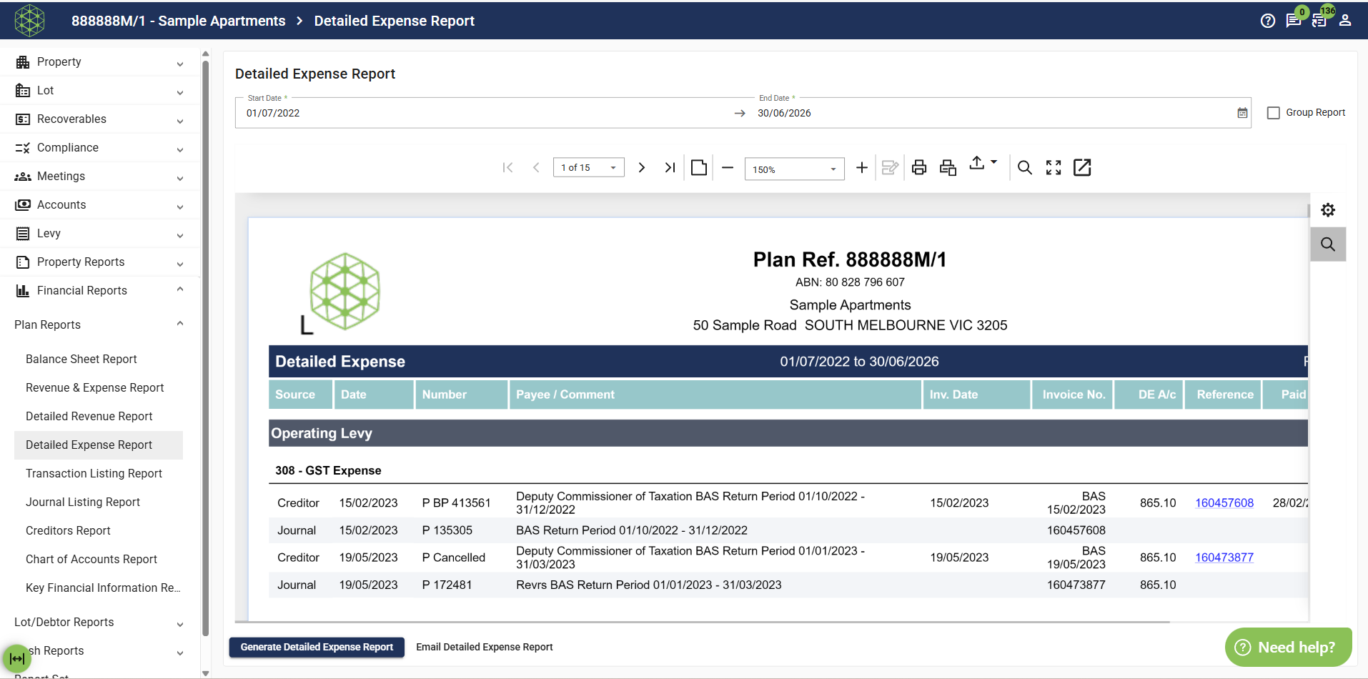1368x679 pixels.
Task: Expand the Property Reports menu
Action: tap(100, 262)
